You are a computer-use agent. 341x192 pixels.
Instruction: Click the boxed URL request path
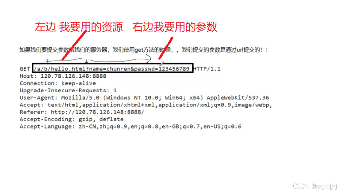(112, 68)
